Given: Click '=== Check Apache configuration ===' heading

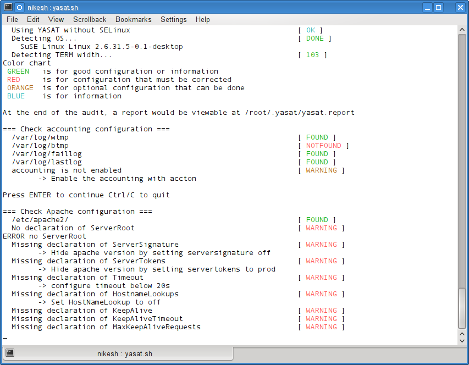Looking at the screenshot, I should pyautogui.click(x=78, y=212).
